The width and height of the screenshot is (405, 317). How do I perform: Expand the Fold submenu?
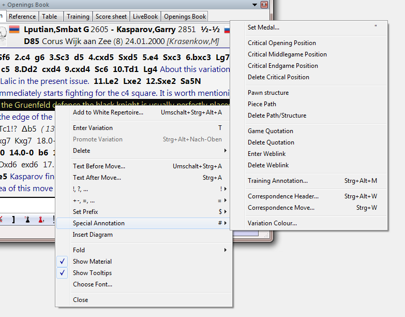(144, 250)
